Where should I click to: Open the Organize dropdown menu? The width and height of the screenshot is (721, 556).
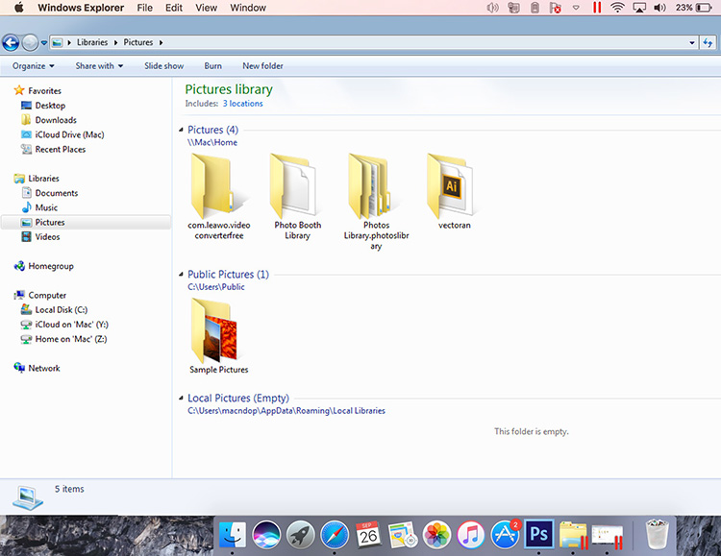tap(33, 66)
